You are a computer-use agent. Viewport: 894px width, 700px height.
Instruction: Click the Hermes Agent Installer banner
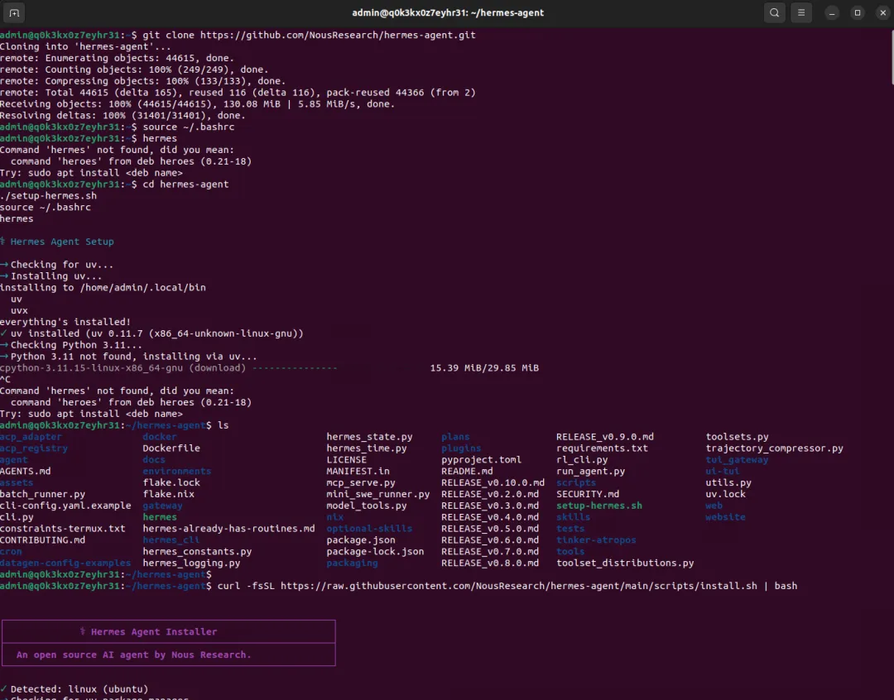tap(169, 643)
